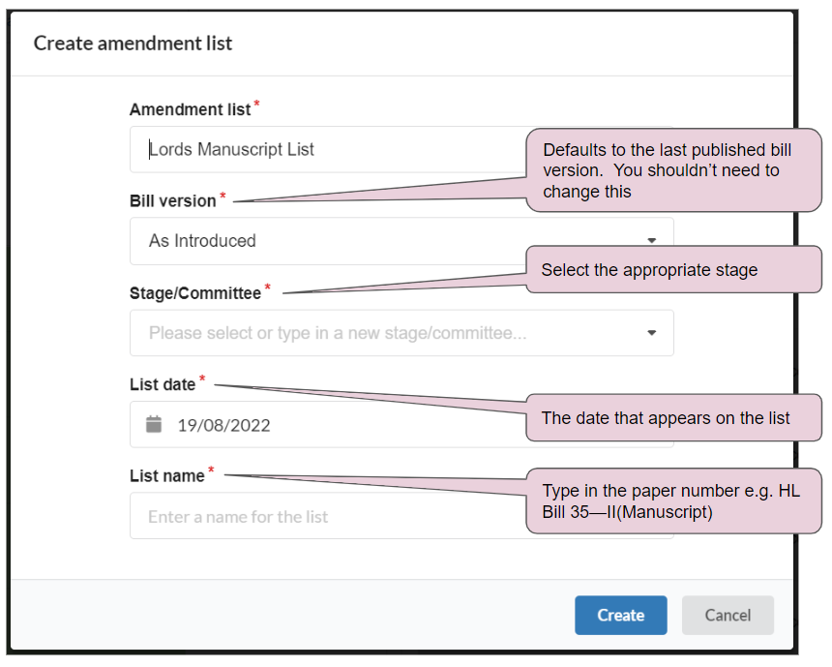Click the 'Amendment list' field label
Screen dimensions: 832x667
[190, 109]
